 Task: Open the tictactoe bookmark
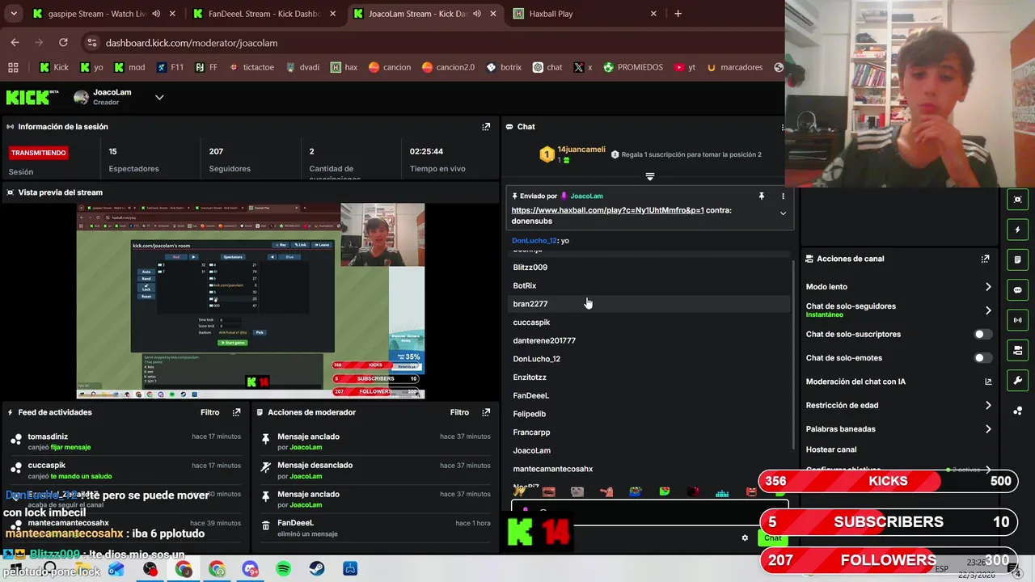coord(251,68)
